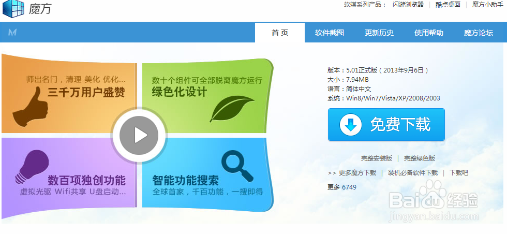Go to 使用帮助 tab
The height and width of the screenshot is (234, 507).
pos(429,33)
